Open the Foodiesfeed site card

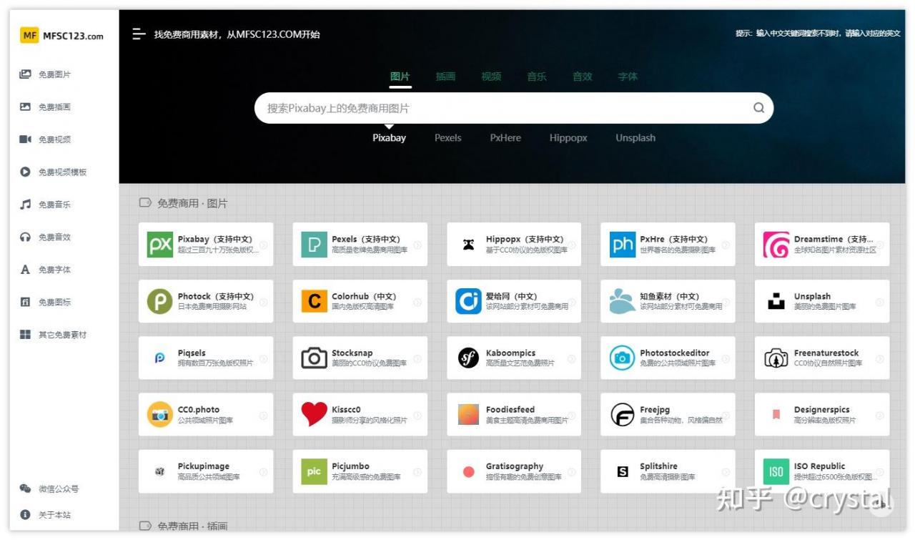[x=514, y=414]
